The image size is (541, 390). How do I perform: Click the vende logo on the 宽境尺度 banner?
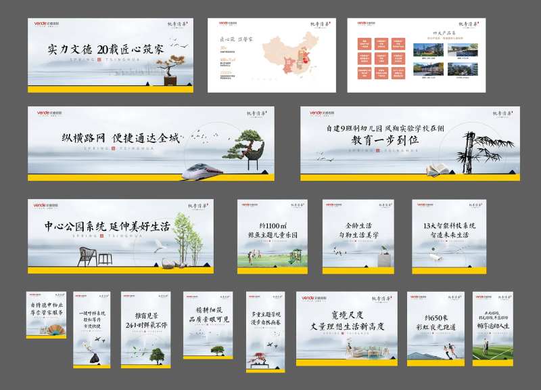tap(314, 298)
